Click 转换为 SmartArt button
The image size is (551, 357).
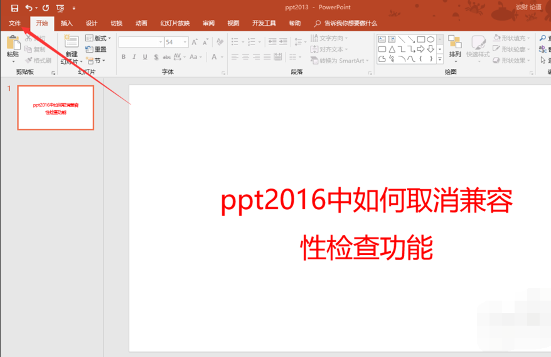(x=339, y=61)
